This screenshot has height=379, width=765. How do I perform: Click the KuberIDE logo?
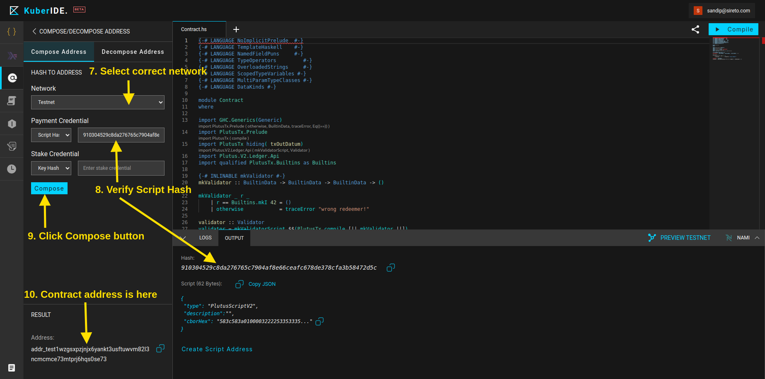click(x=38, y=11)
